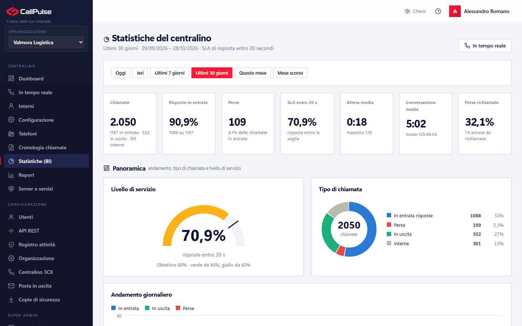Switch to Ultimi 7 giorni
Screen dimensions: 522x326
pos(170,73)
